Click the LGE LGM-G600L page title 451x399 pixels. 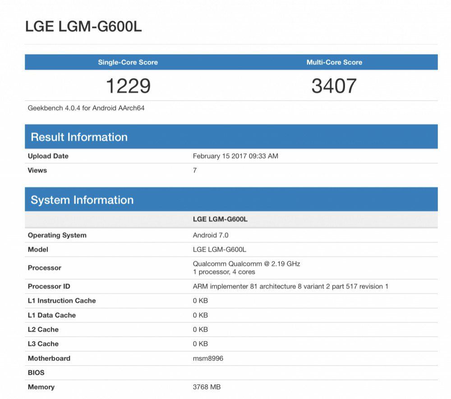coord(83,27)
